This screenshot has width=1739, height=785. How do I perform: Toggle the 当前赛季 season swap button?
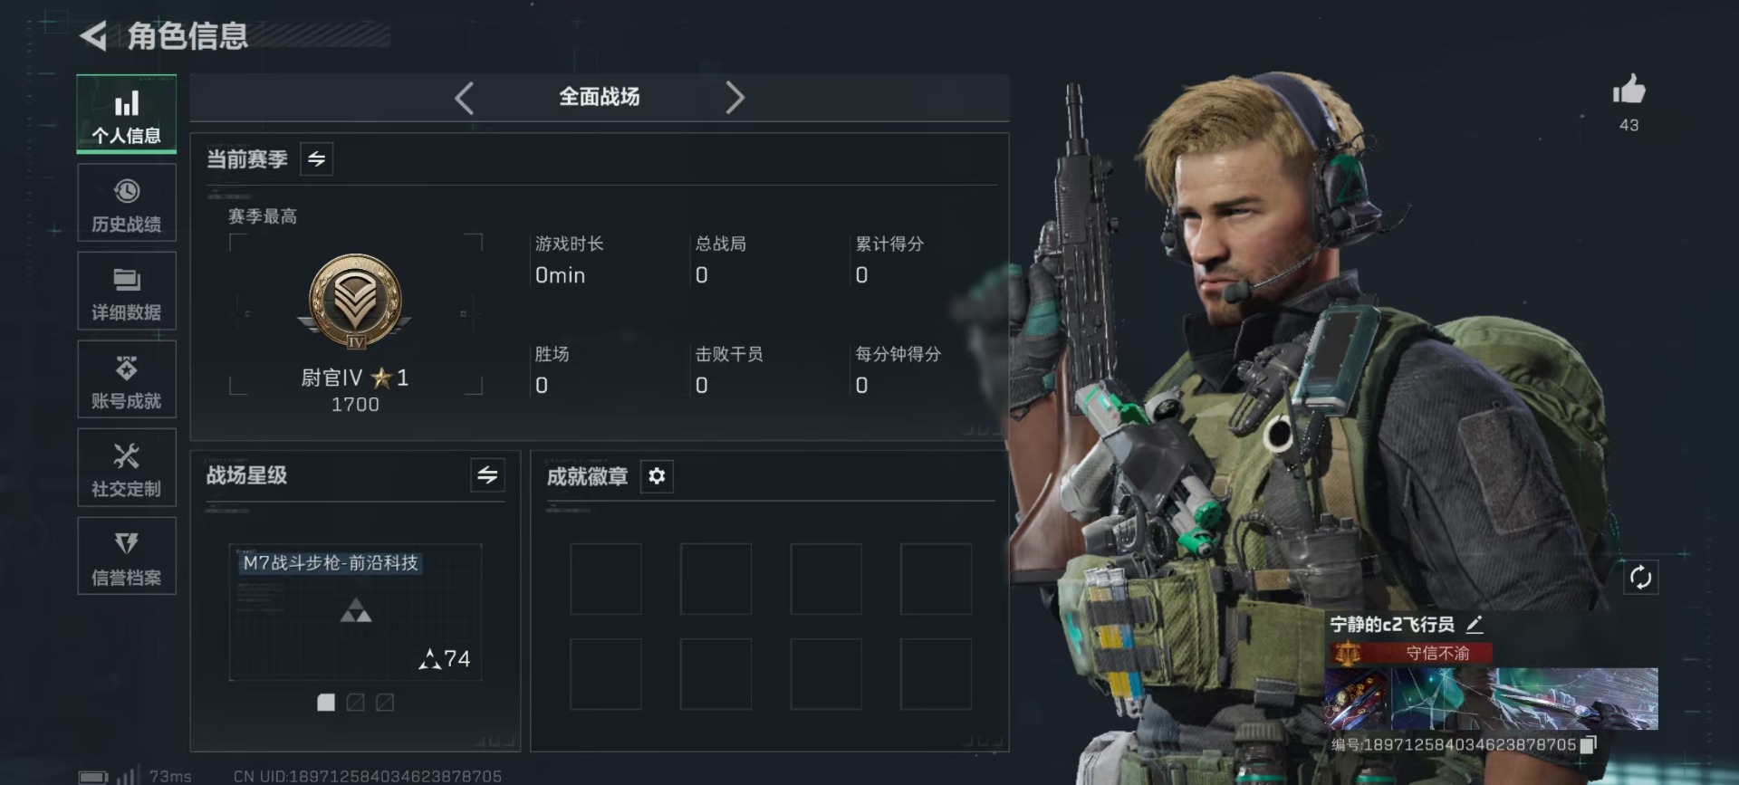pyautogui.click(x=316, y=159)
